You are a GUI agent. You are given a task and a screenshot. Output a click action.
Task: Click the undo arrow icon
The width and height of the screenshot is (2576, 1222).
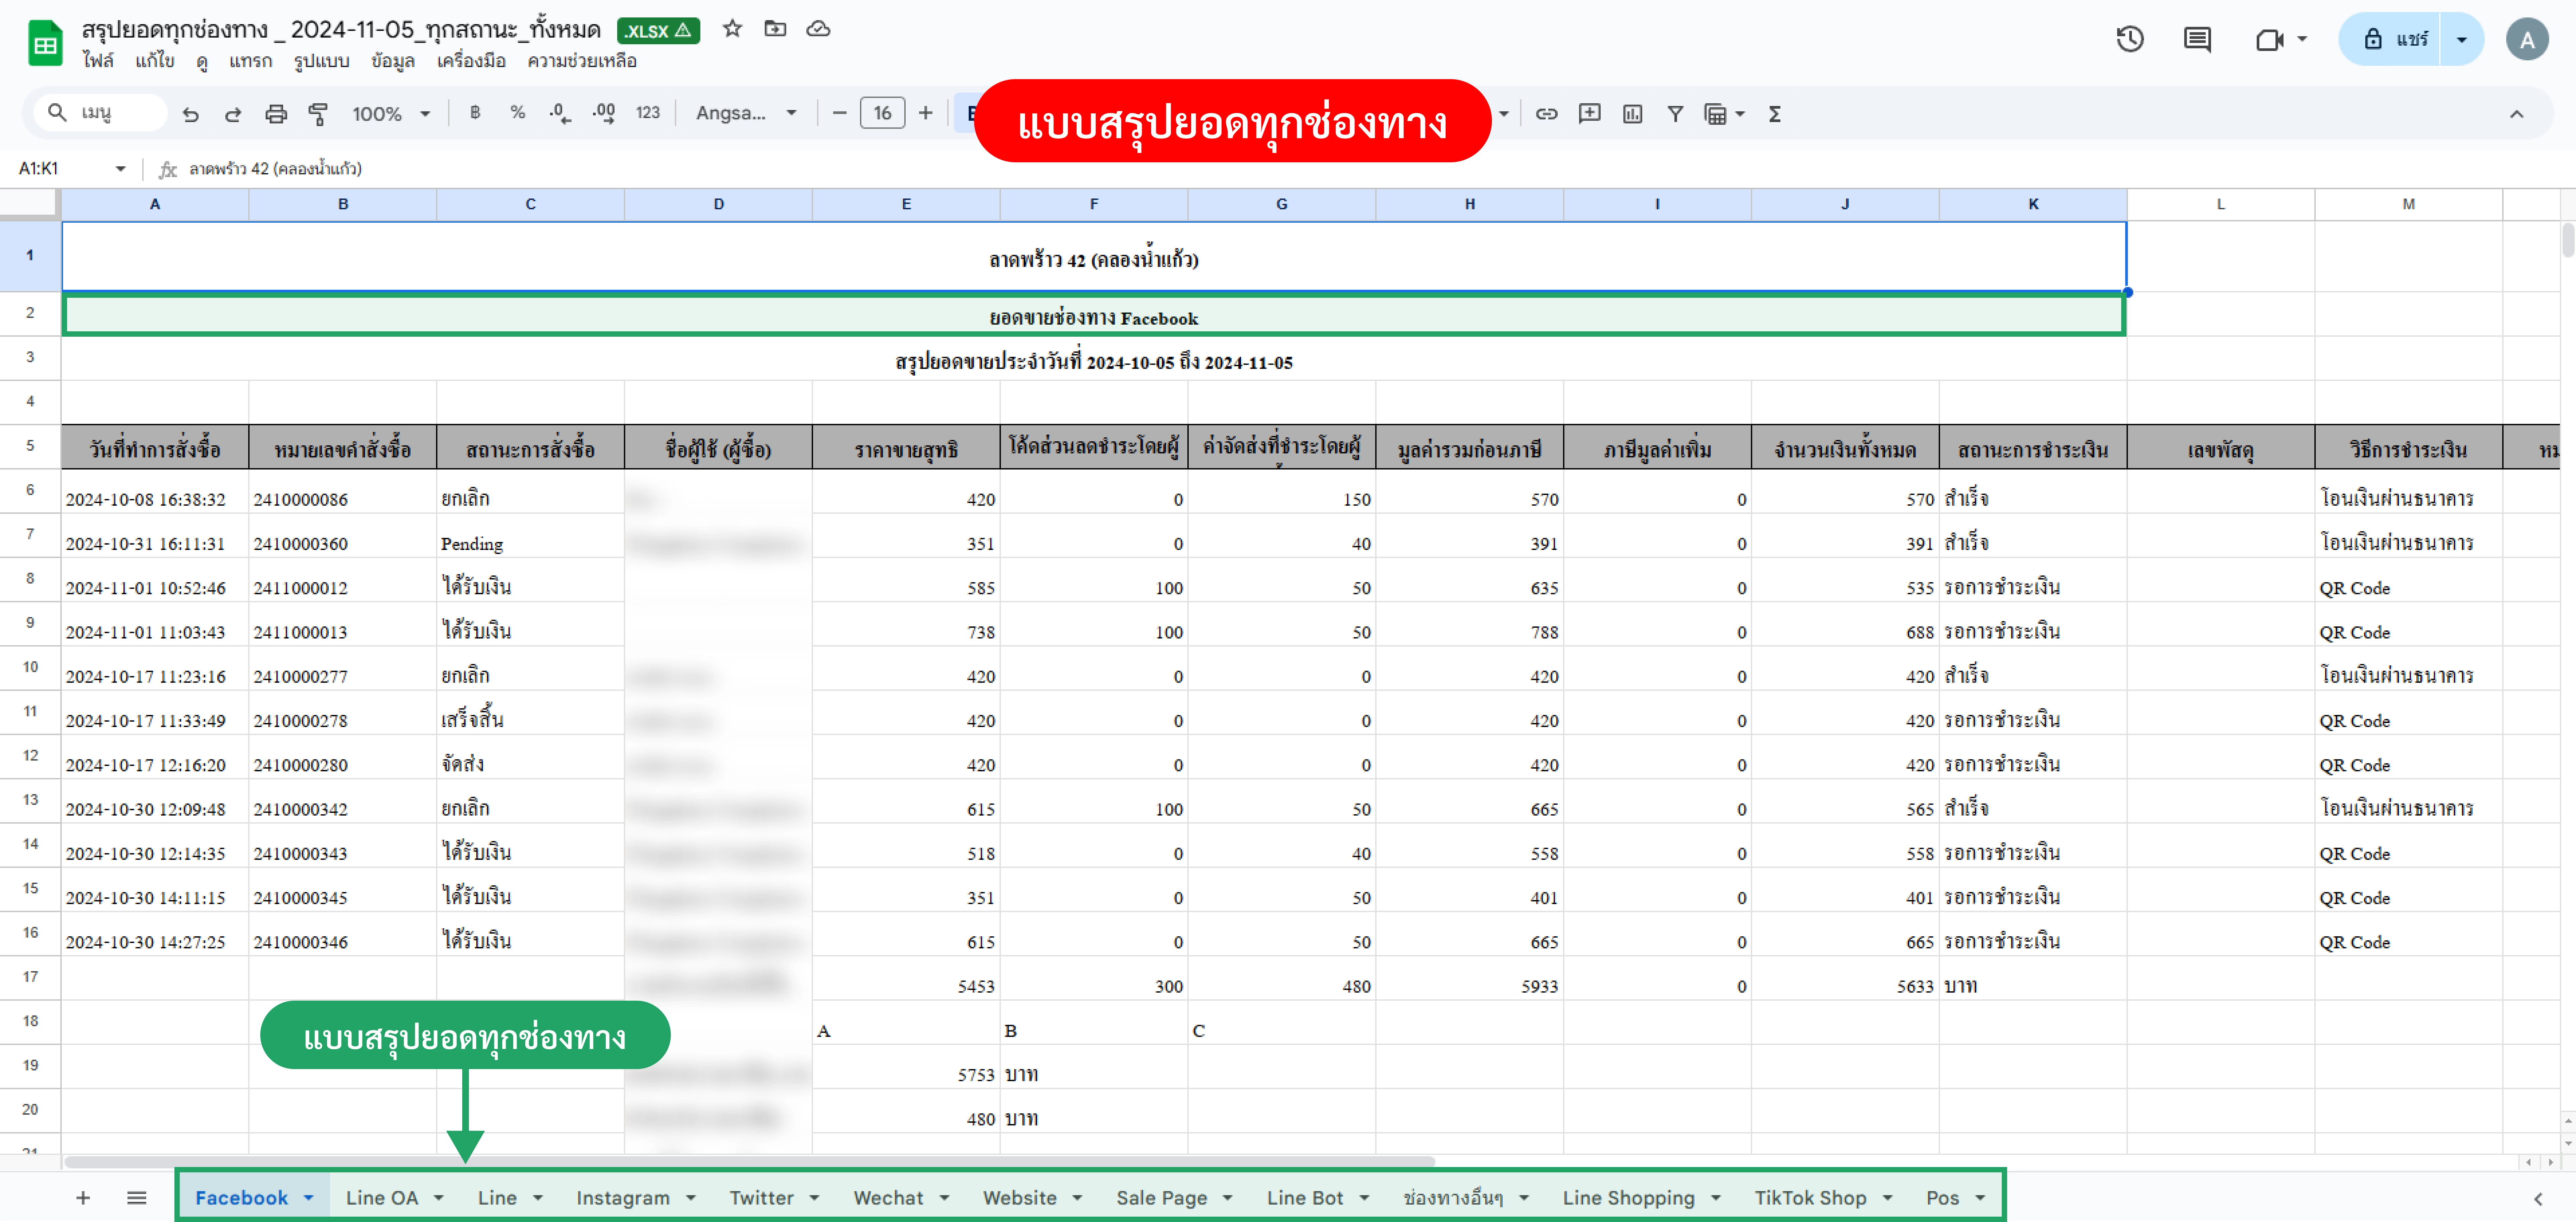click(190, 114)
